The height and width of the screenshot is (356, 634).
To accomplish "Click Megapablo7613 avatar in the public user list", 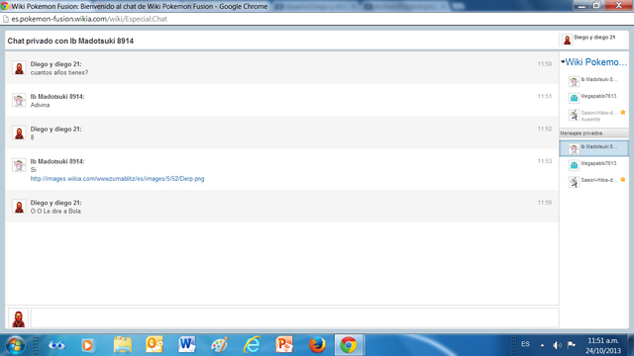I will [574, 98].
